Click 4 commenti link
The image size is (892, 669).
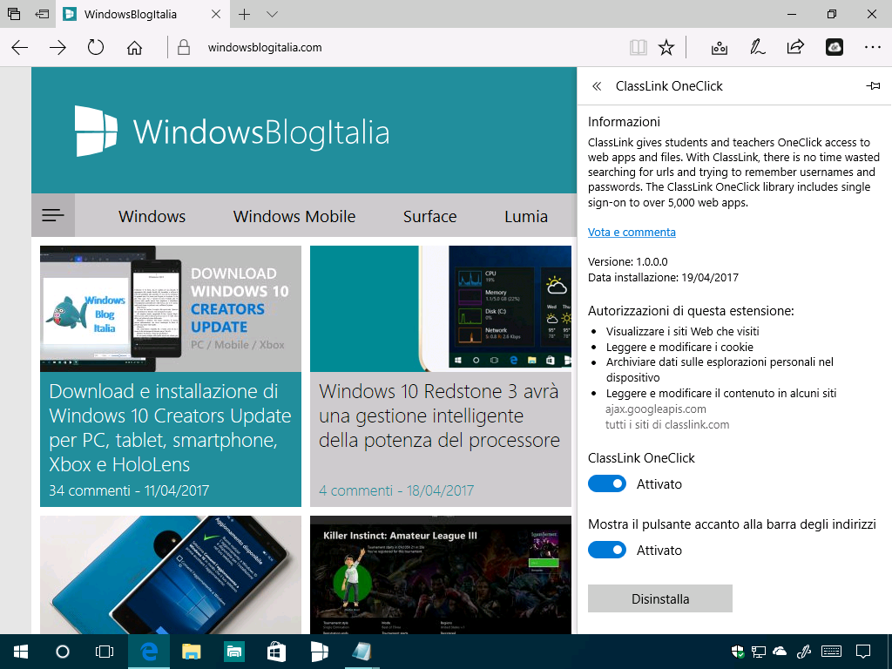pyautogui.click(x=355, y=490)
